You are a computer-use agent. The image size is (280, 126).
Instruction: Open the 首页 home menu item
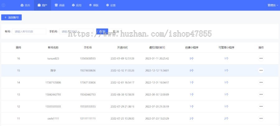coord(25,5)
